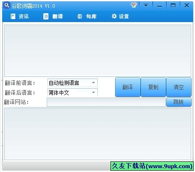Click the 资讯 document icon

(13, 17)
